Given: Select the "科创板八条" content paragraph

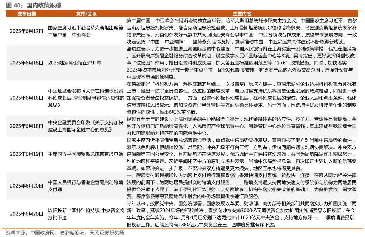Looking at the screenshot, I should coord(241,96).
